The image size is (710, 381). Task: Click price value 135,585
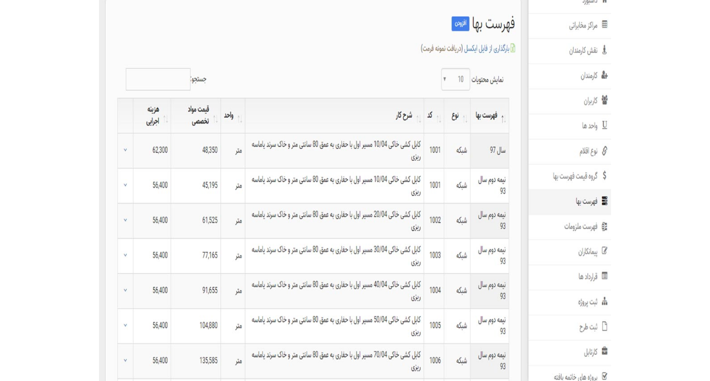point(208,360)
